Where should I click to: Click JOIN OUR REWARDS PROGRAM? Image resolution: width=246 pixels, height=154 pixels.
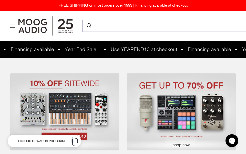[x=40, y=141]
